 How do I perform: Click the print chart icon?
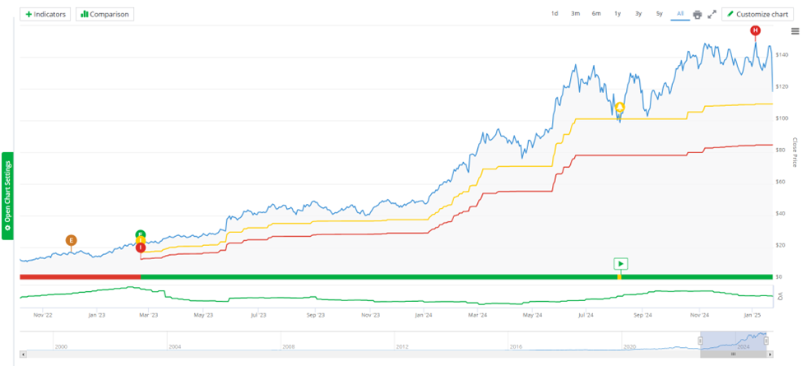pos(698,15)
